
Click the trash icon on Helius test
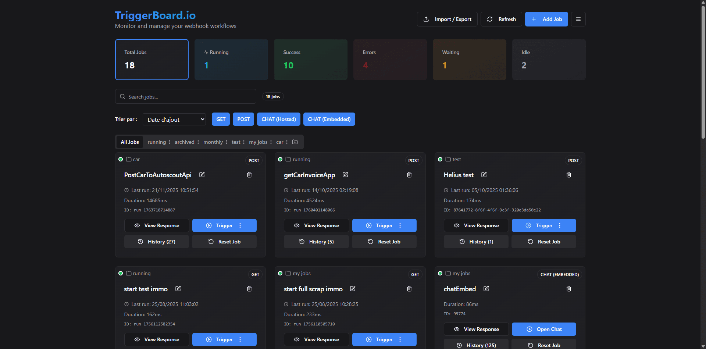click(x=569, y=175)
